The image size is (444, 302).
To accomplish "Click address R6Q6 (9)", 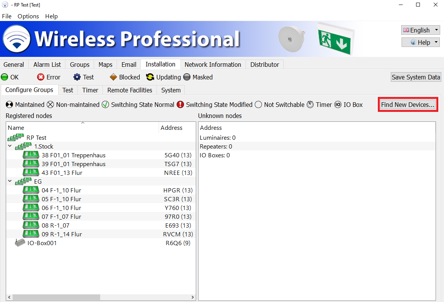I will coord(178,243).
